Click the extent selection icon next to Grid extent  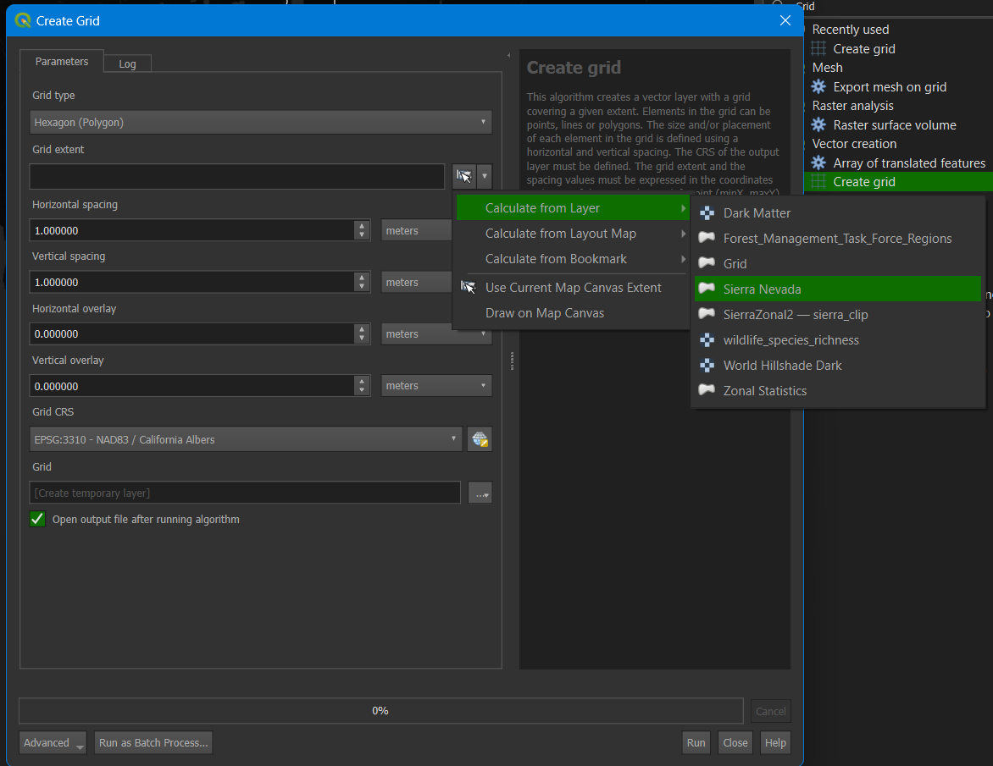point(463,176)
